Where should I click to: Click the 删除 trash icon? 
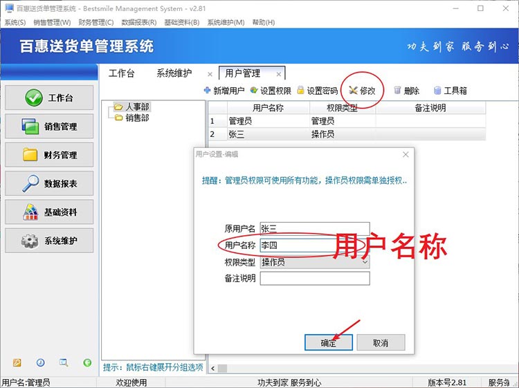397,91
